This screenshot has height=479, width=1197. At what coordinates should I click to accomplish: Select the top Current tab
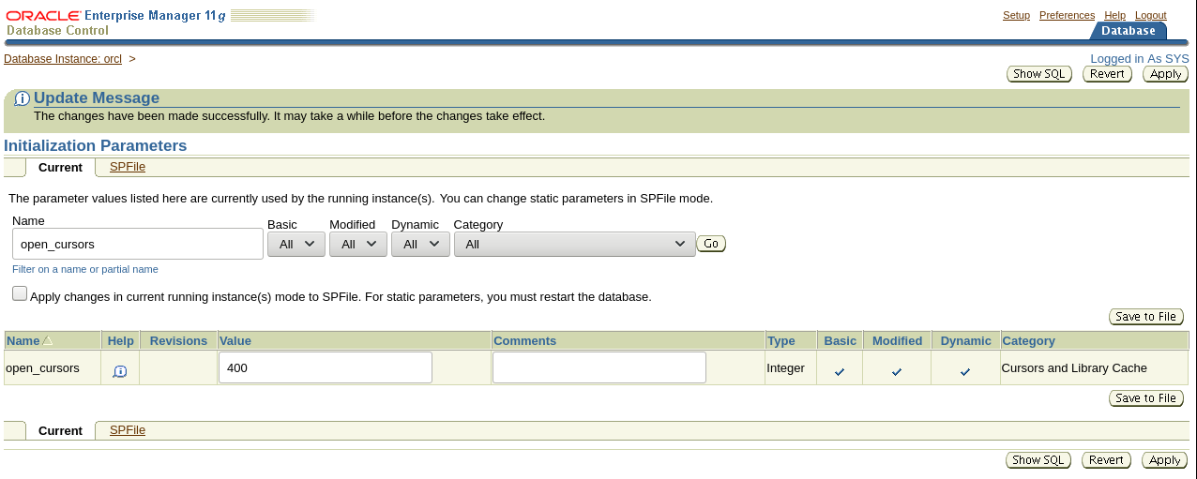pos(60,168)
